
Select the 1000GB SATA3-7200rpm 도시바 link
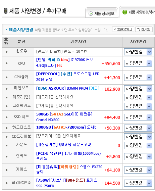pyautogui.click(x=67, y=127)
